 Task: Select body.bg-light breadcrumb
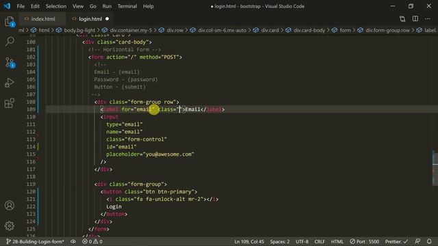click(x=79, y=30)
